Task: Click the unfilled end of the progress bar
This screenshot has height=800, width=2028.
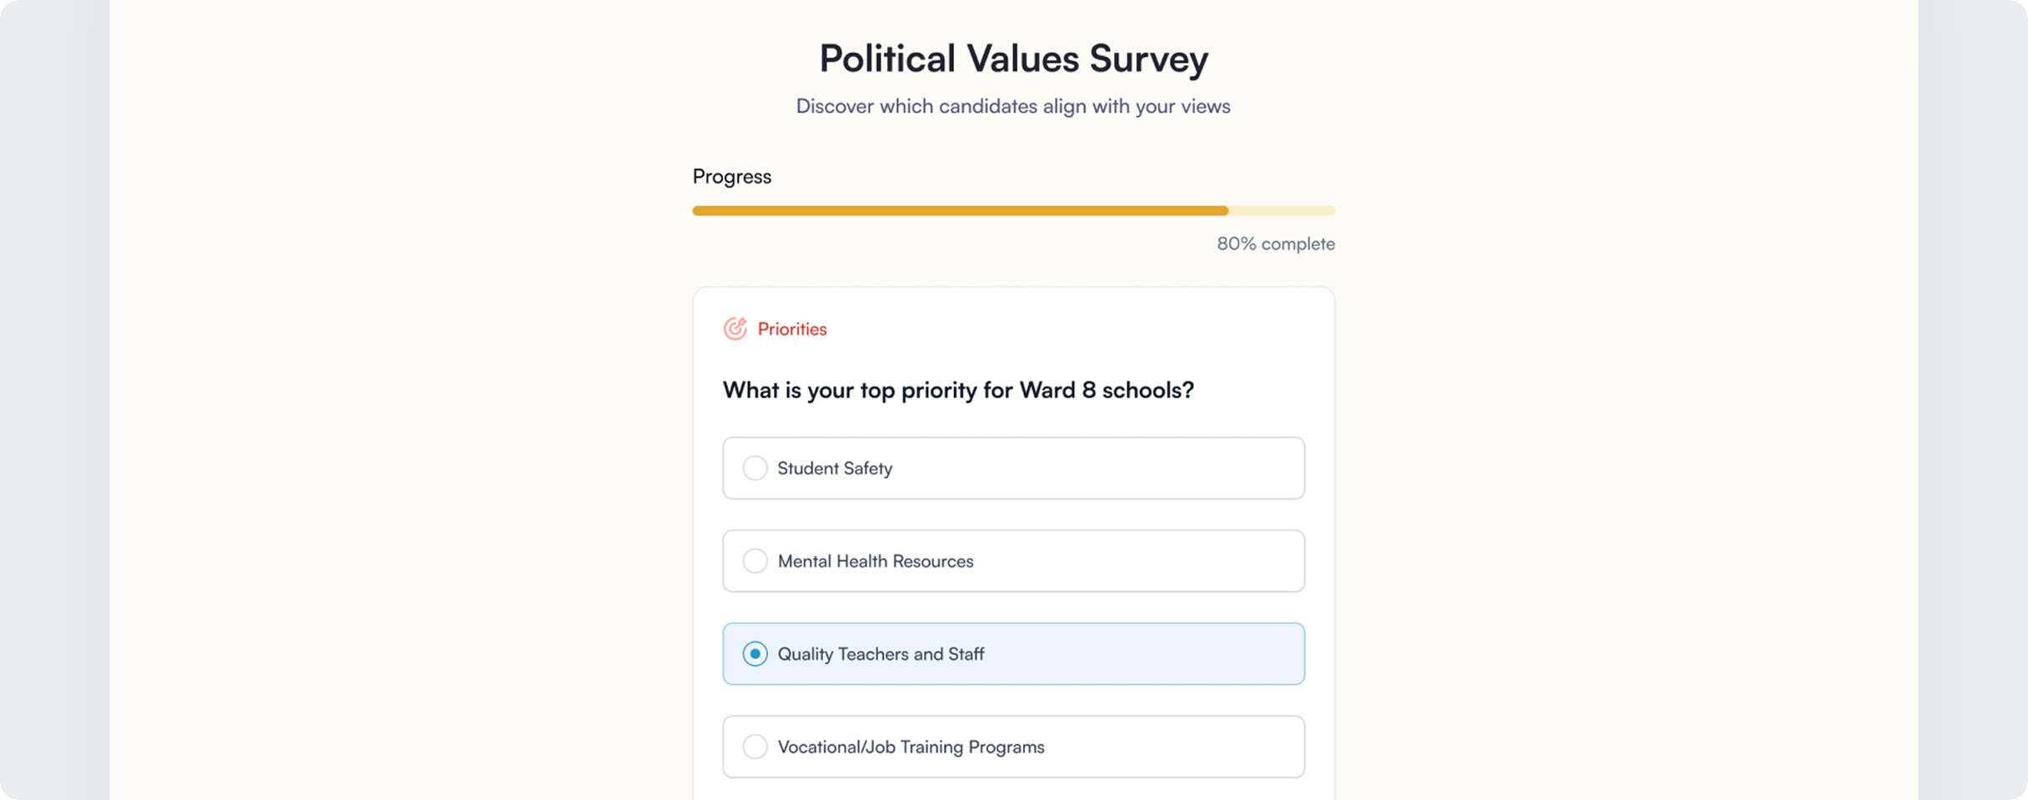Action: coord(1283,211)
